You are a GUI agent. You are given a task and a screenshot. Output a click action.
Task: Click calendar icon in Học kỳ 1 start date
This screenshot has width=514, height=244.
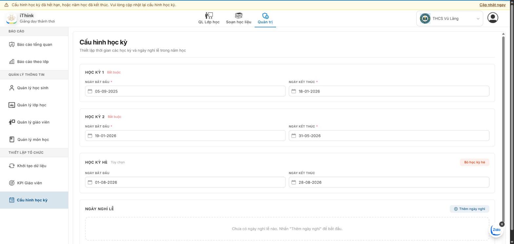click(x=90, y=91)
